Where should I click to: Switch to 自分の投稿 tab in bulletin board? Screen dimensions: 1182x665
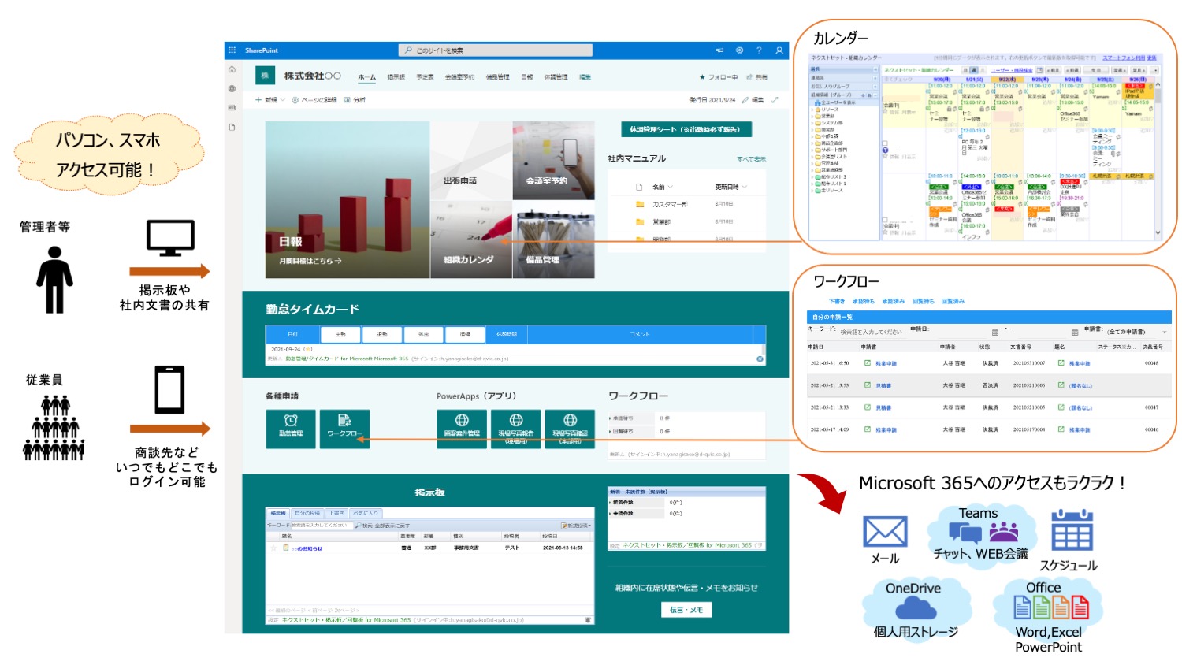click(307, 513)
